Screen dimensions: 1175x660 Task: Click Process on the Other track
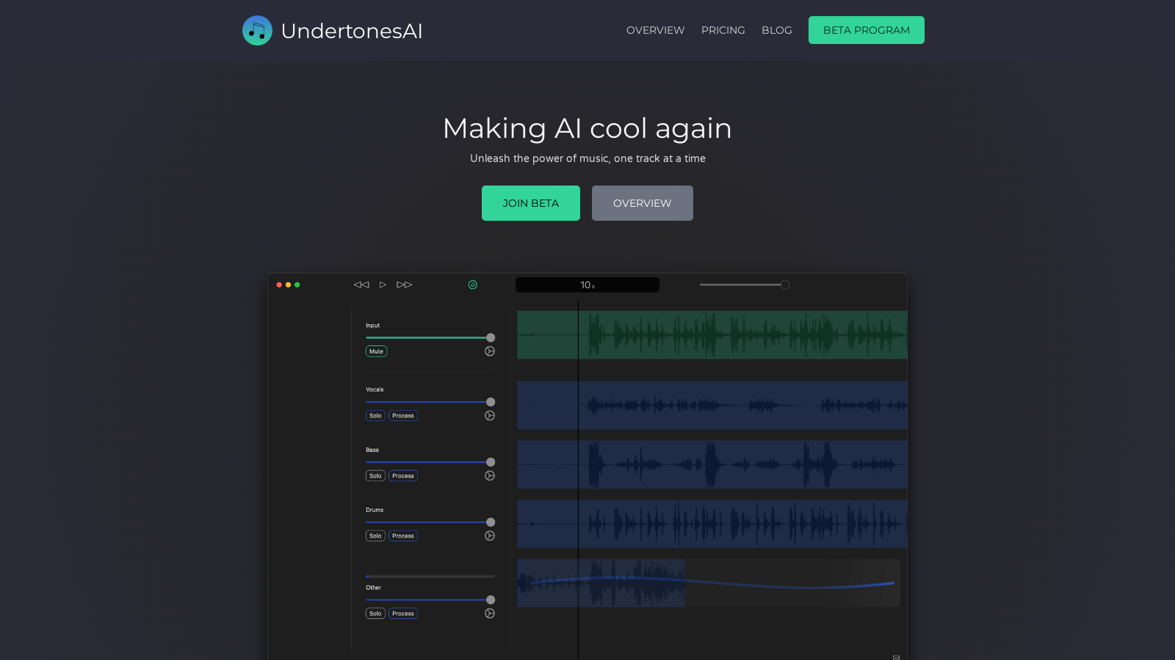click(x=403, y=614)
